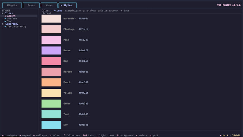Pick the Rosewater color swatch

point(51,19)
